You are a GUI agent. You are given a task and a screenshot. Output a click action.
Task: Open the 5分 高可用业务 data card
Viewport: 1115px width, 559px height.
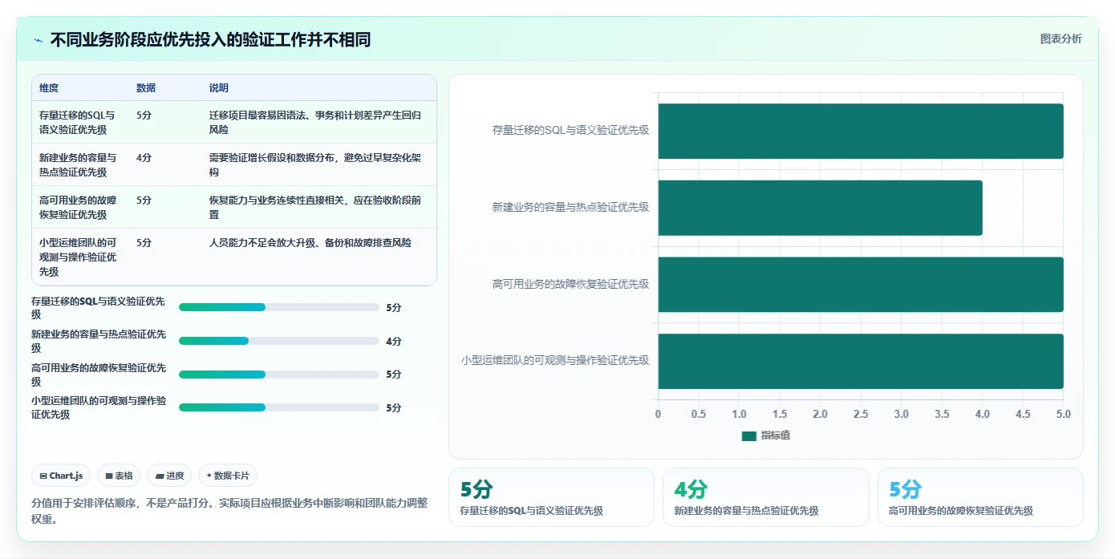point(980,497)
